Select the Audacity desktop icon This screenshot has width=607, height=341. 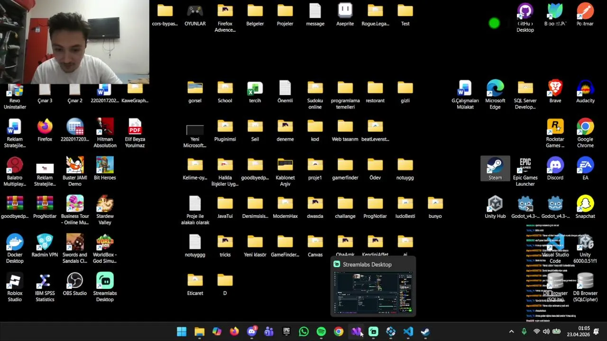click(x=585, y=91)
